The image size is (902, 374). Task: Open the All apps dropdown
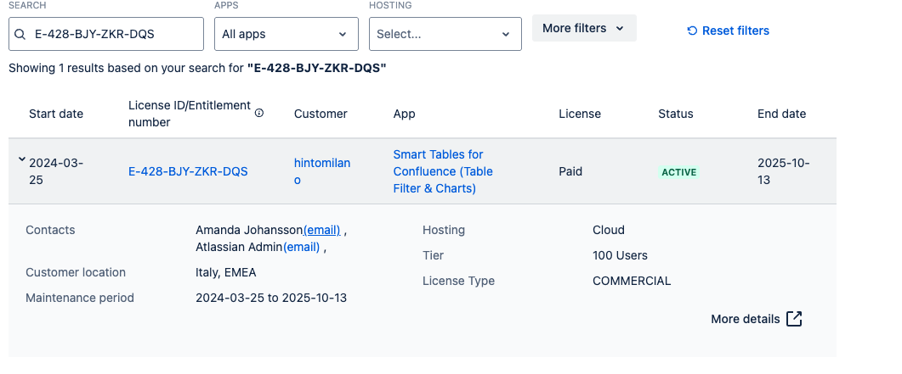tap(285, 34)
